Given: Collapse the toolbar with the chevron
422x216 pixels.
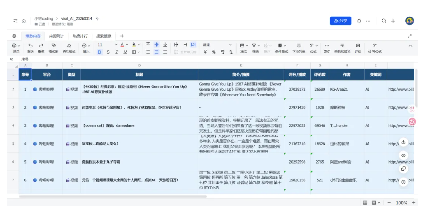Looking at the screenshot, I should [x=410, y=46].
